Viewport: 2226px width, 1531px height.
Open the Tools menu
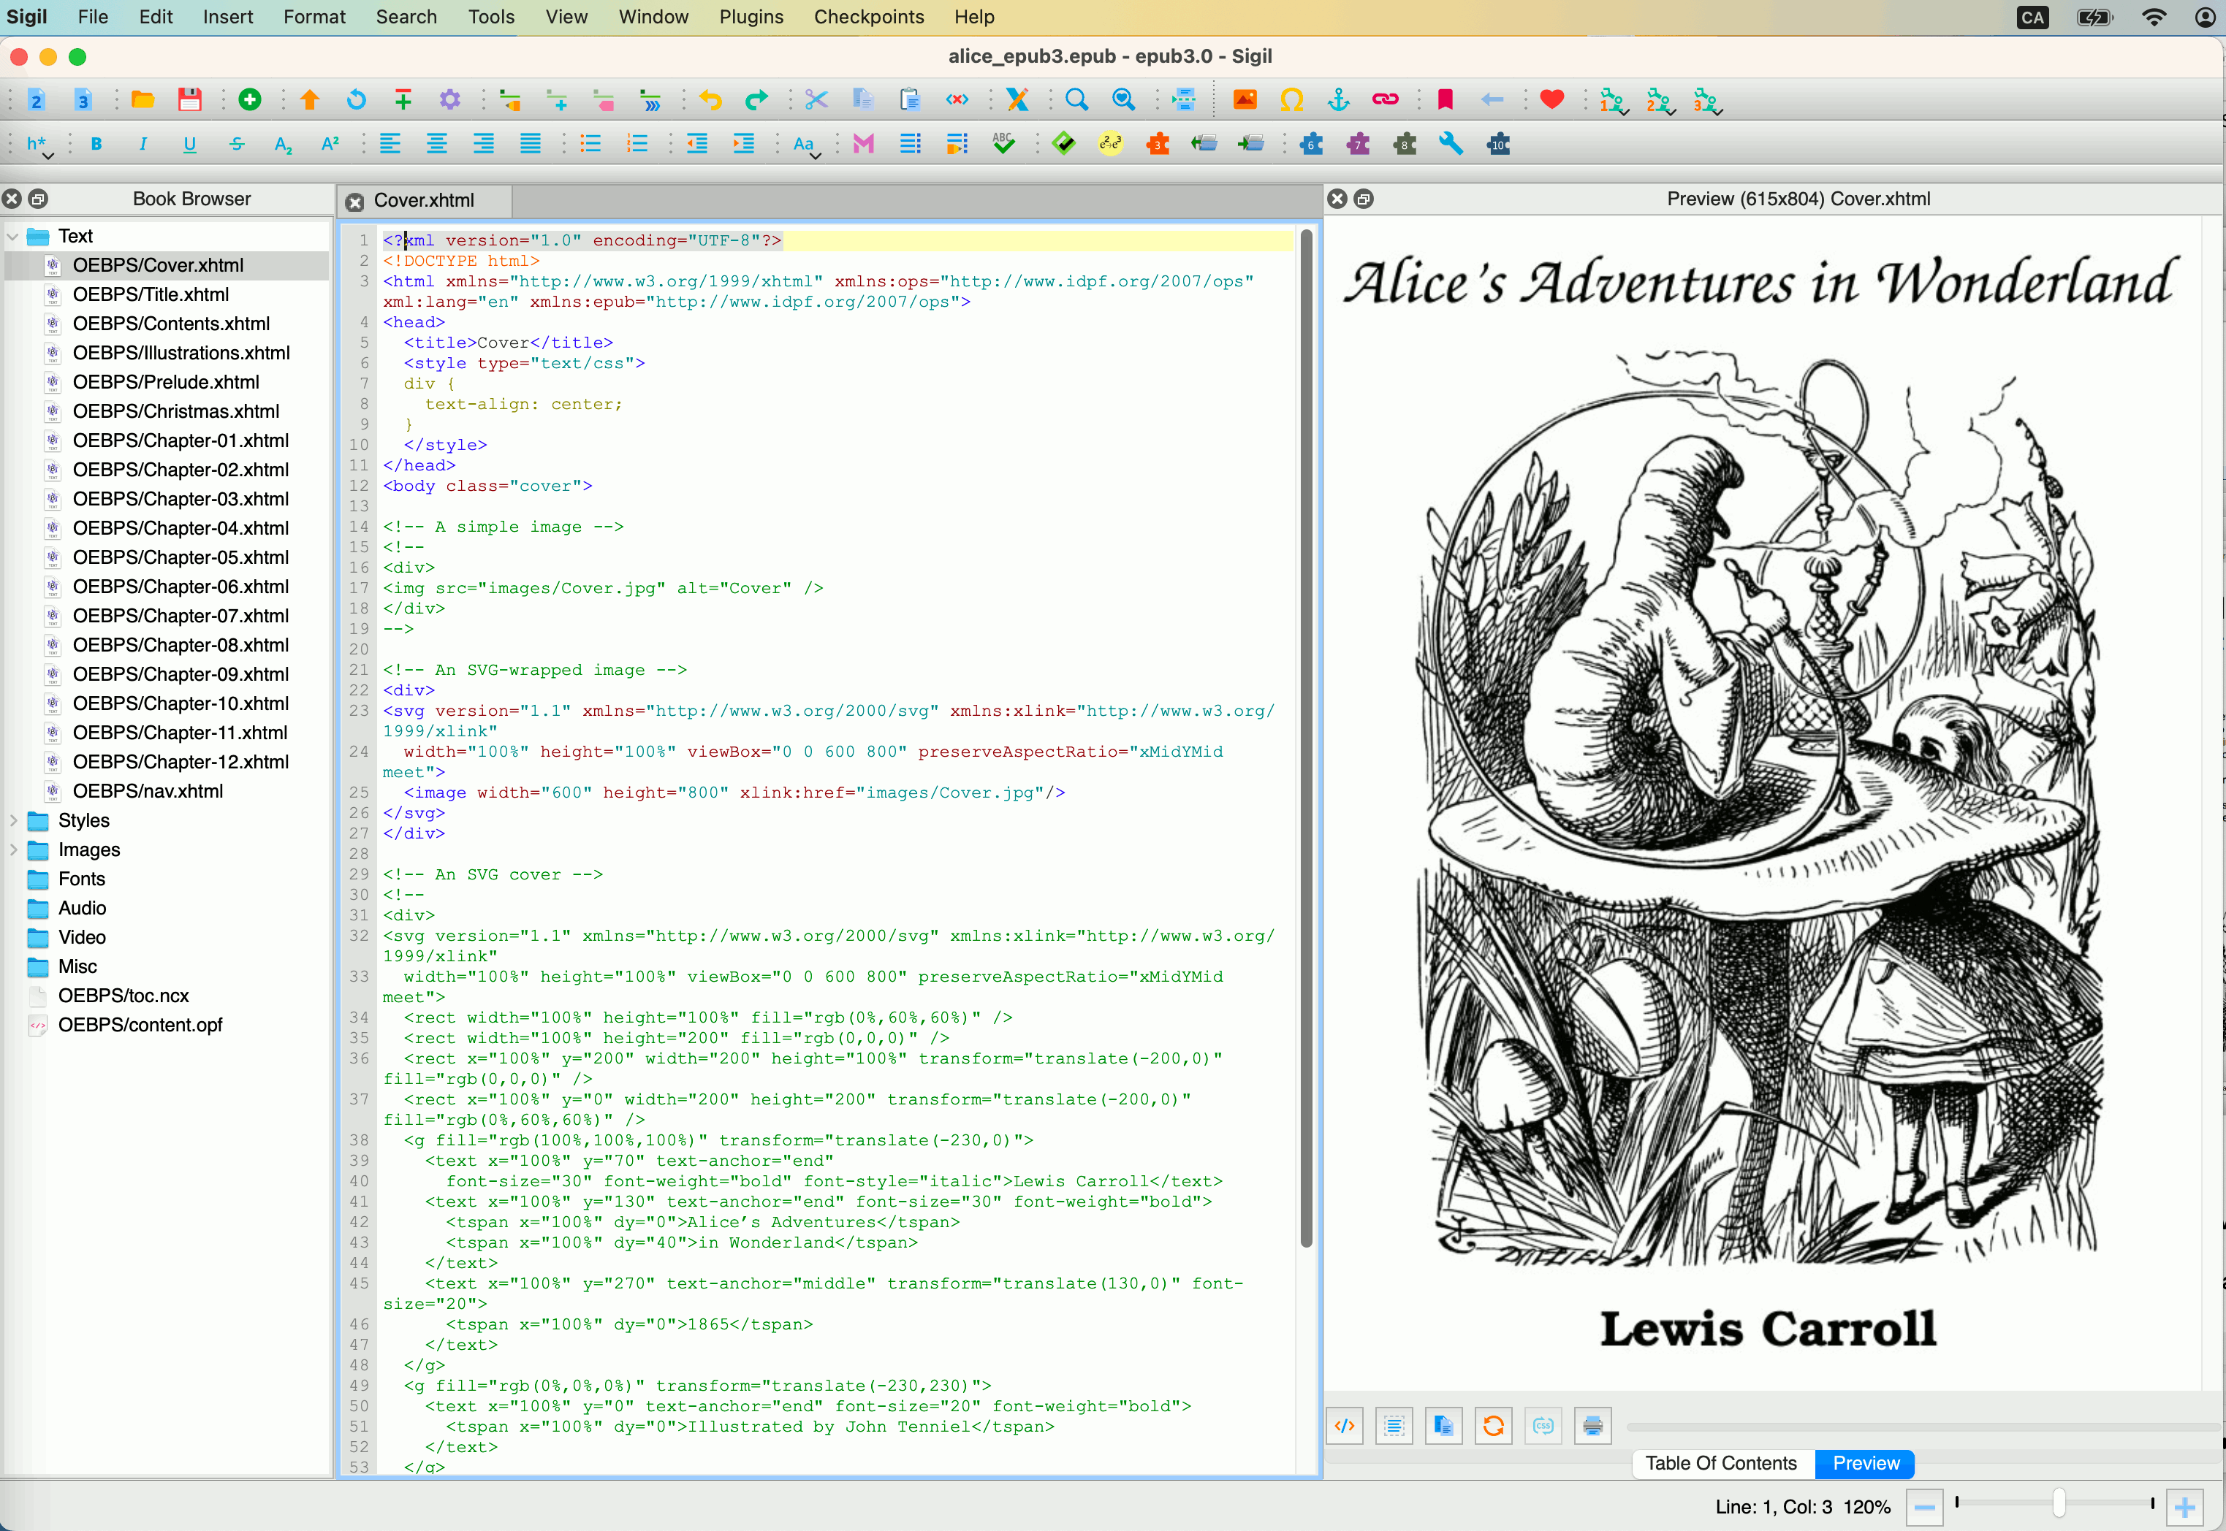491,18
